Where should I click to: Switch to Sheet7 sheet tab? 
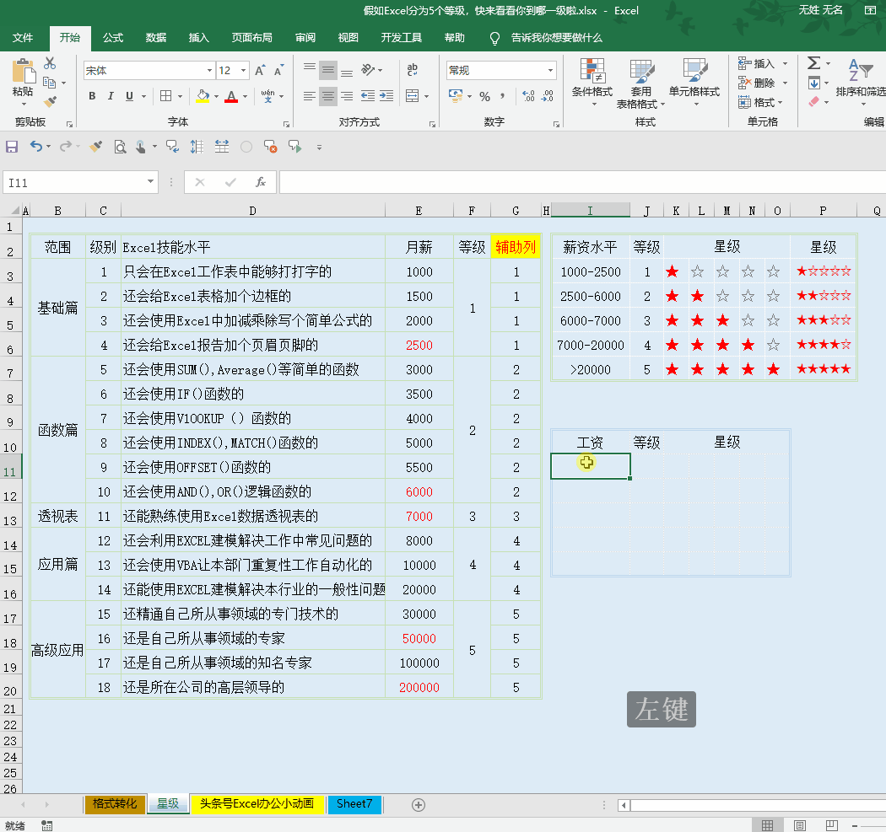coord(354,804)
